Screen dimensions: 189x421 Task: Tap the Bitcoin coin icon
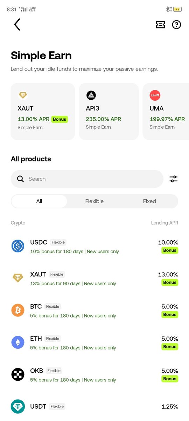(18, 310)
